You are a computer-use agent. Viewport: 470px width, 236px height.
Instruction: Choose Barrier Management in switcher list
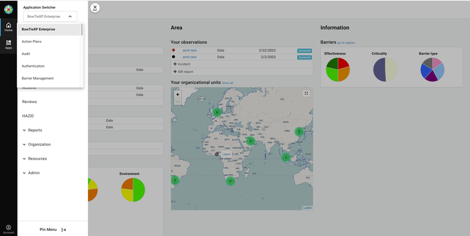[38, 78]
